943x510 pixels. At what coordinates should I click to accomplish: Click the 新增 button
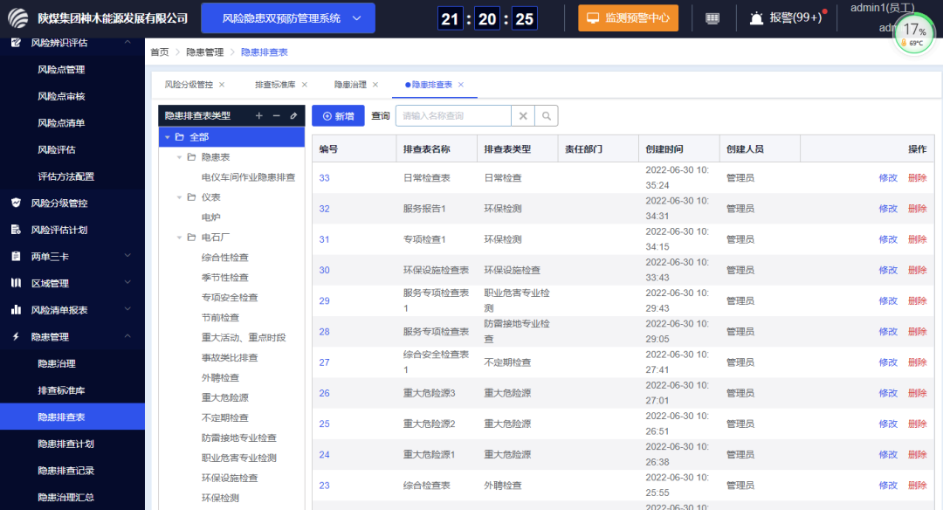[338, 116]
